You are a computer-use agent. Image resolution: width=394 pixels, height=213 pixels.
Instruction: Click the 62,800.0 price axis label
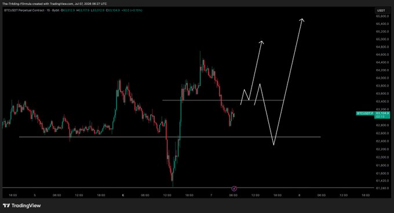382,125
